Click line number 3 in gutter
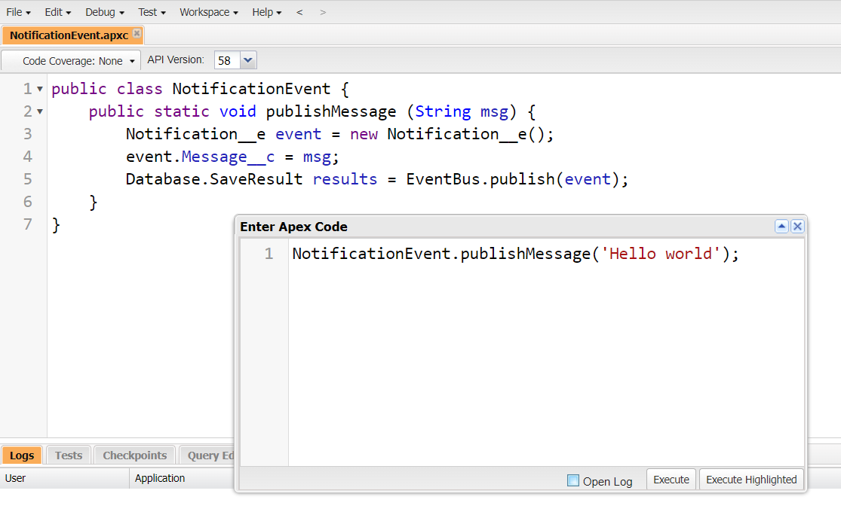The width and height of the screenshot is (841, 521). click(27, 134)
